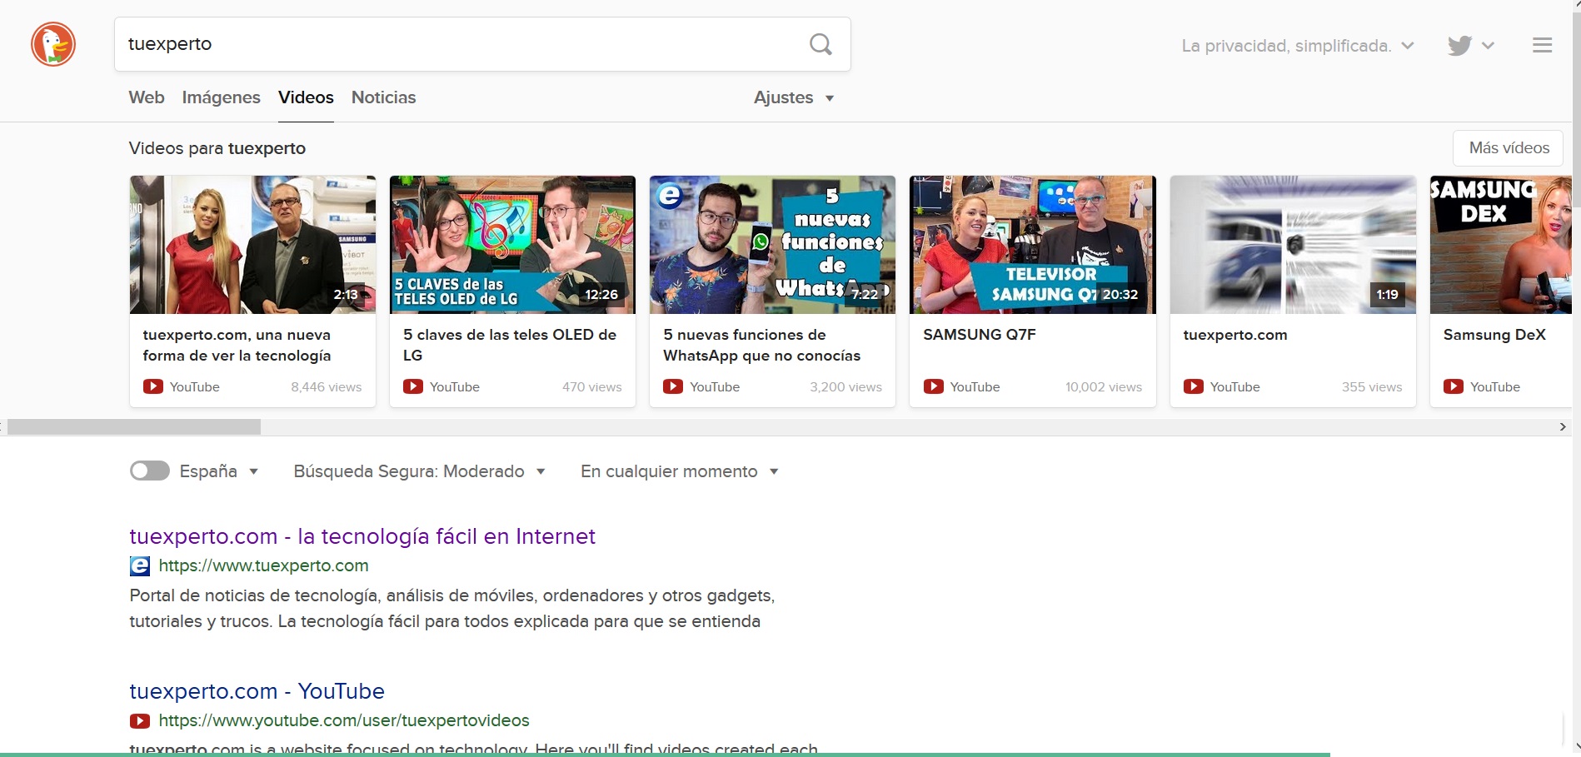This screenshot has width=1581, height=757.
Task: Expand the Ajustes settings dropdown
Action: click(793, 97)
